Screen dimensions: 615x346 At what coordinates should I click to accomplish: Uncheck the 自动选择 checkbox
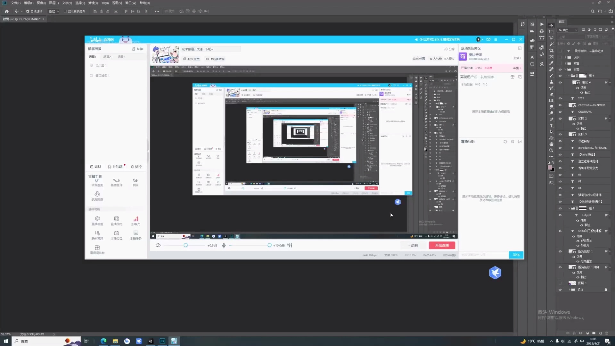click(x=28, y=11)
